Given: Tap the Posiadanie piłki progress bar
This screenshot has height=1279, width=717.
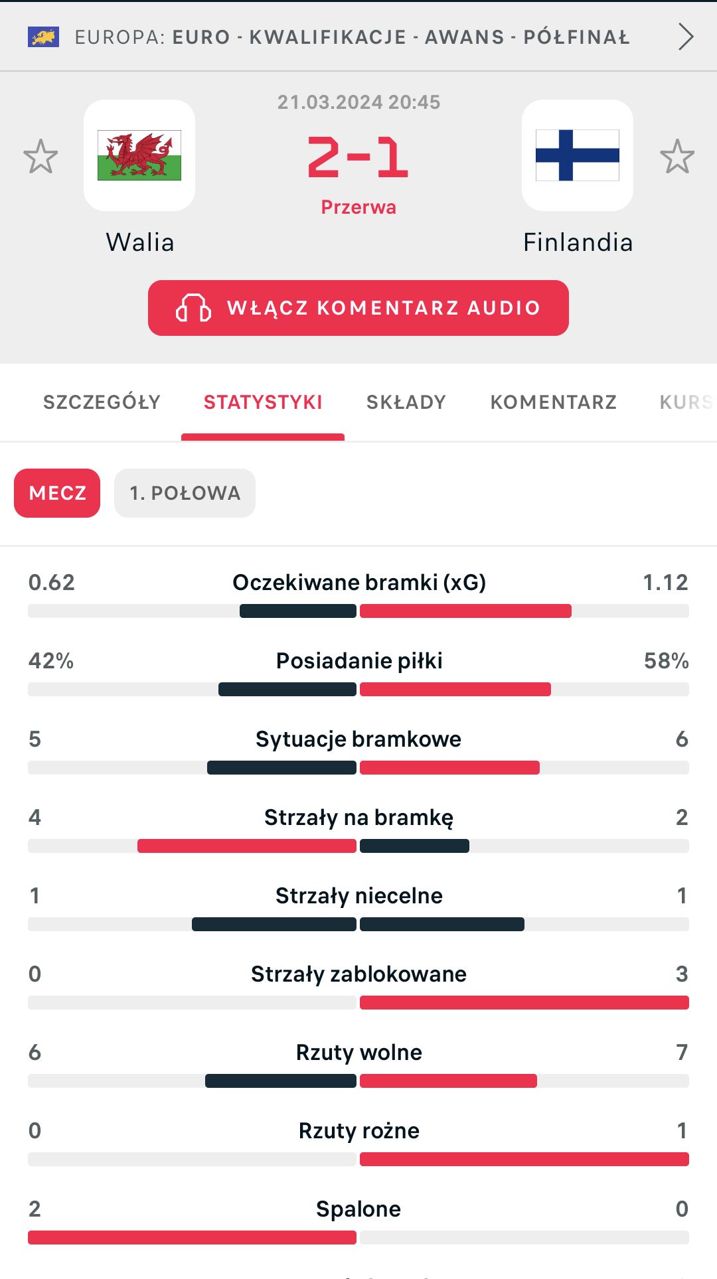Looking at the screenshot, I should pyautogui.click(x=358, y=690).
